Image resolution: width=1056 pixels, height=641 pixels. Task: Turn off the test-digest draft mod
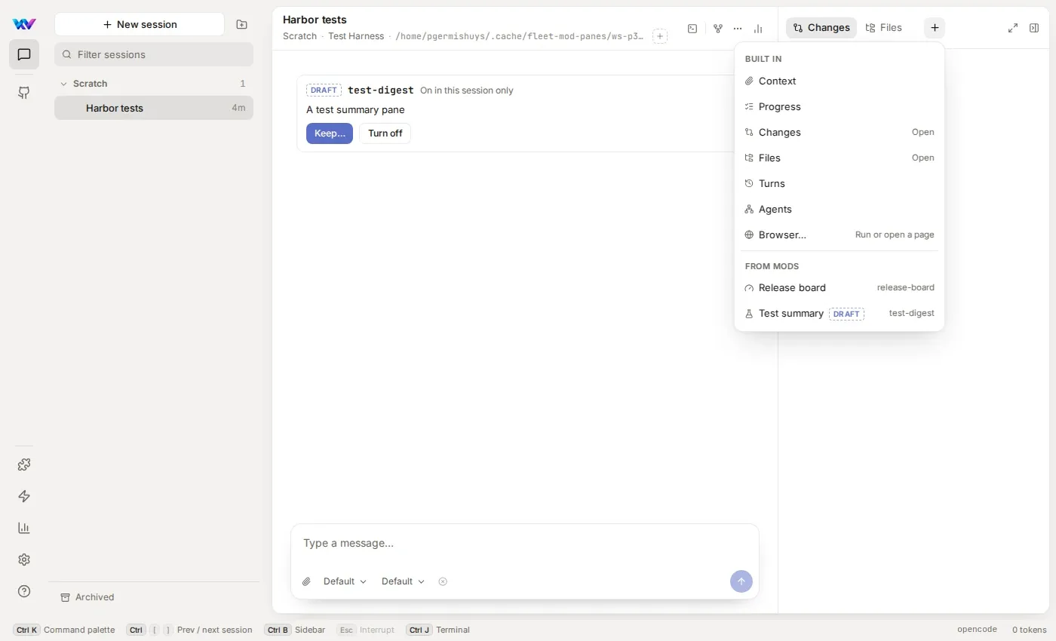pyautogui.click(x=385, y=133)
